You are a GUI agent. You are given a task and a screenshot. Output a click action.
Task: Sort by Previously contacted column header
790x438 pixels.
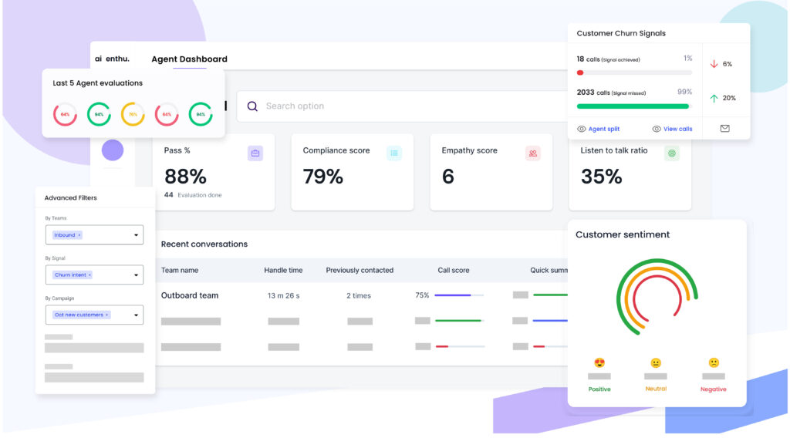[360, 271]
